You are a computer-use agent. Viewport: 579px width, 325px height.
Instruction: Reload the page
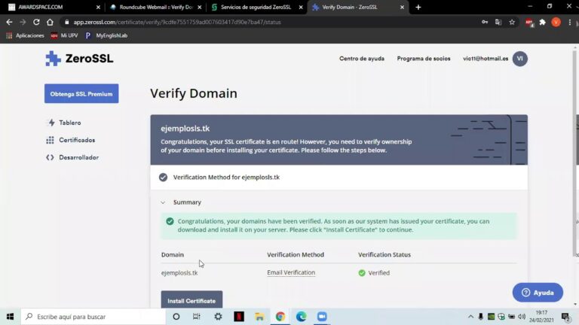click(36, 22)
